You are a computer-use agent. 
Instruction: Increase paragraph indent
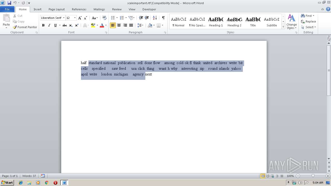click(147, 18)
